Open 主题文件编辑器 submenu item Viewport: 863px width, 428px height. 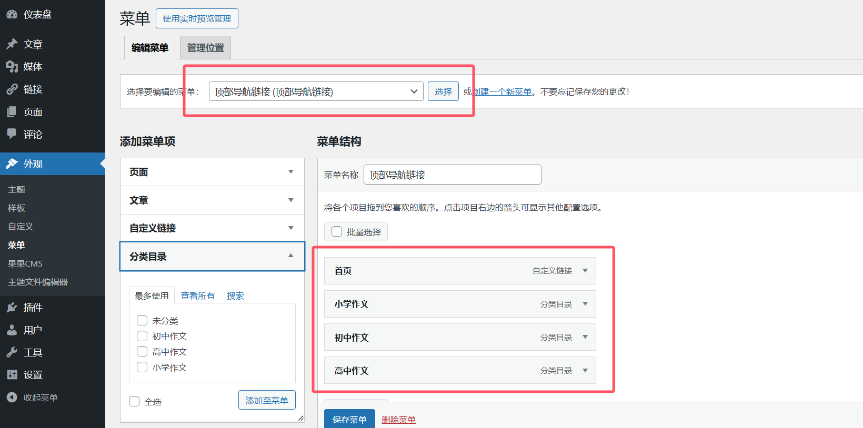38,282
